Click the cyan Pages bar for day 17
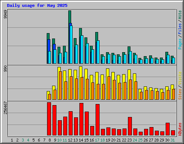The height and width of the screenshot is (144, 184). (x=98, y=52)
